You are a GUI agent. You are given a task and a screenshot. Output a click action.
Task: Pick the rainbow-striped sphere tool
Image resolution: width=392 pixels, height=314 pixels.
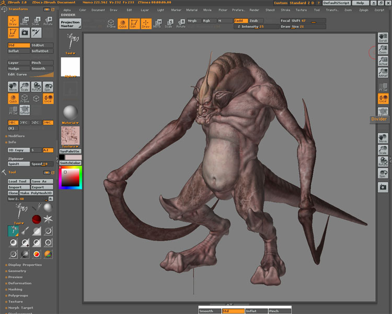(48, 254)
